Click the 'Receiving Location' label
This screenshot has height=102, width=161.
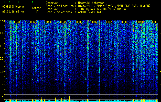(x=60, y=6)
